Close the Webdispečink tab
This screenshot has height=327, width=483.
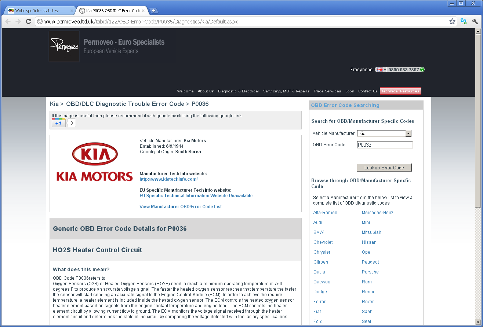coord(72,11)
